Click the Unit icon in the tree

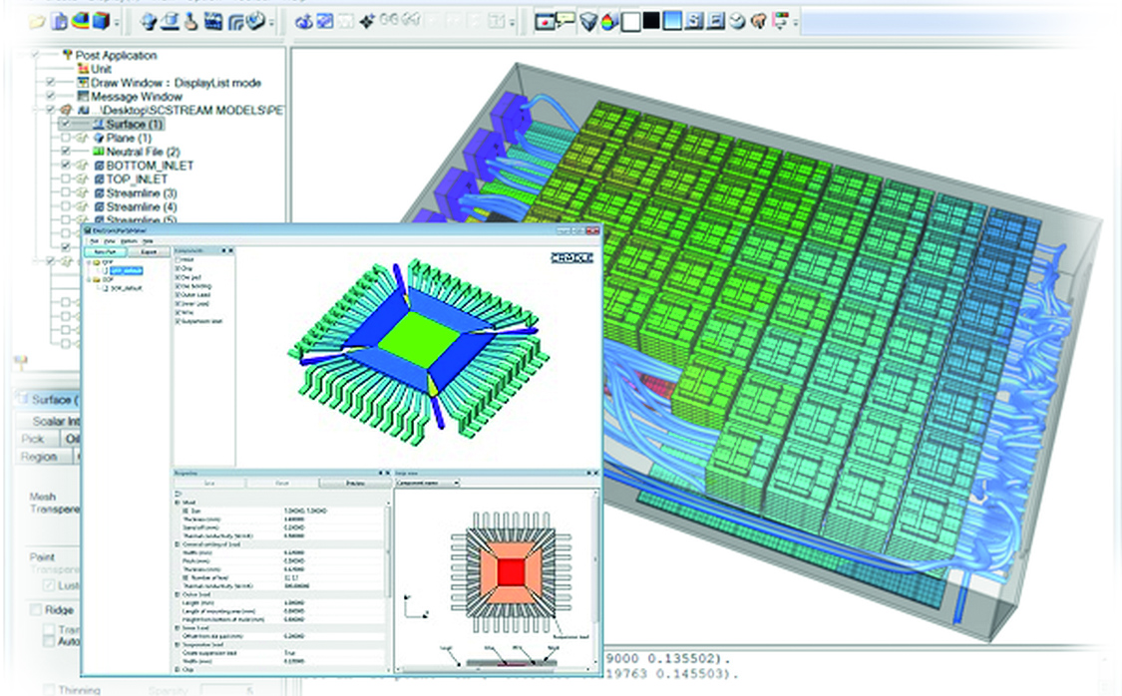83,70
